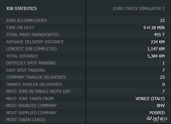Click the Total Mass Transported label
This screenshot has height=124, width=171.
click(x=33, y=35)
